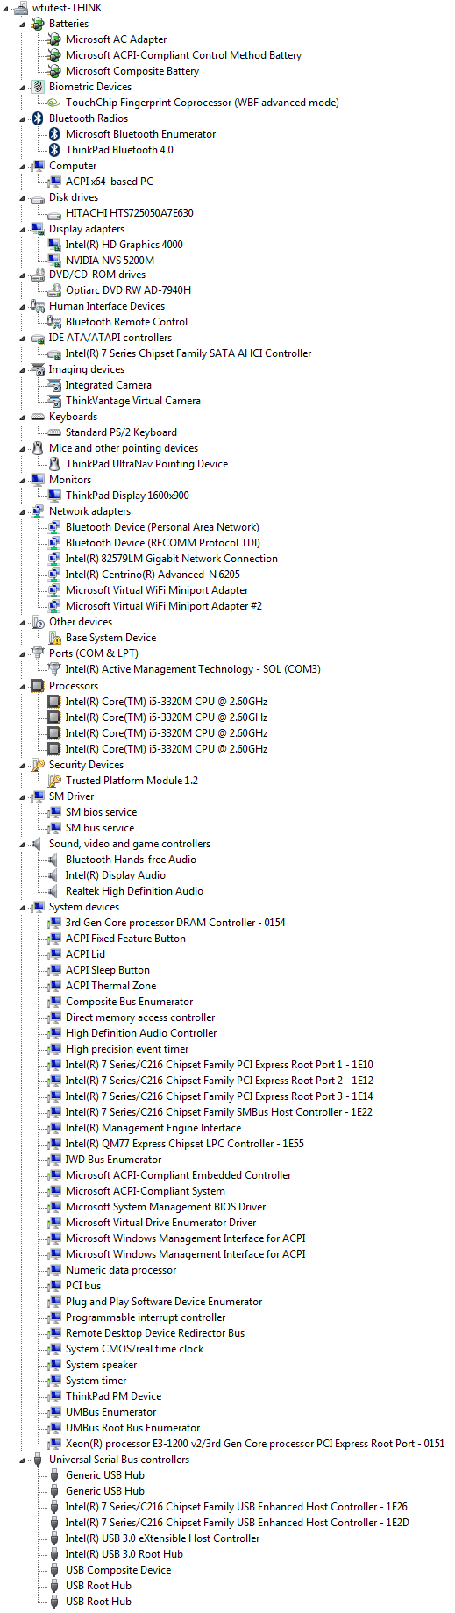455x1613 pixels.
Task: Click the Trusted Platform Module 1.2 key icon
Action: tap(54, 781)
